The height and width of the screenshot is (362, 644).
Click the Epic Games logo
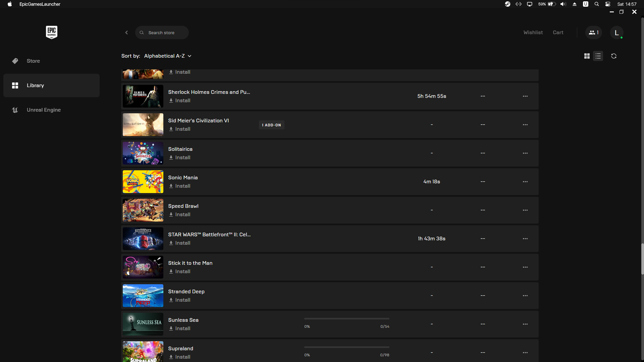click(x=51, y=32)
